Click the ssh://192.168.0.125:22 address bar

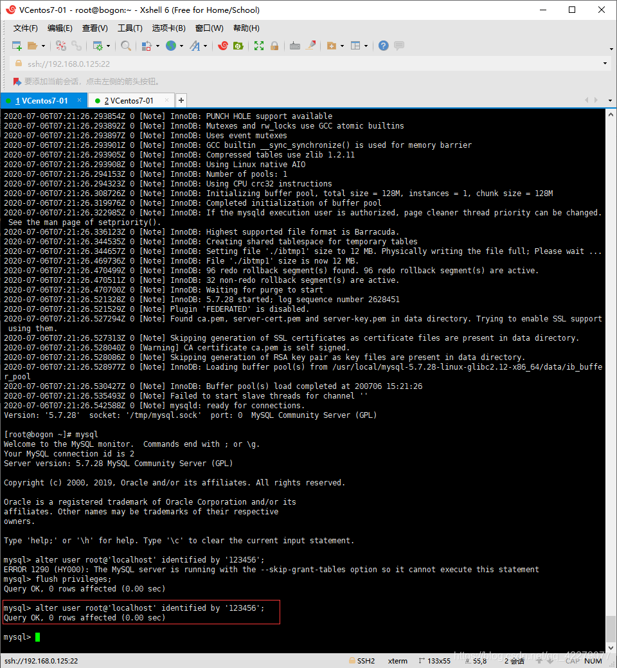[310, 64]
